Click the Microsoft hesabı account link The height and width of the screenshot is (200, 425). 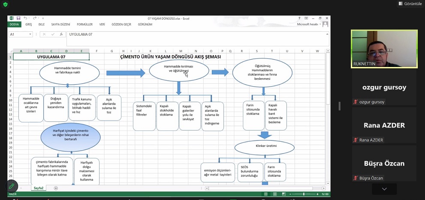pyautogui.click(x=308, y=24)
